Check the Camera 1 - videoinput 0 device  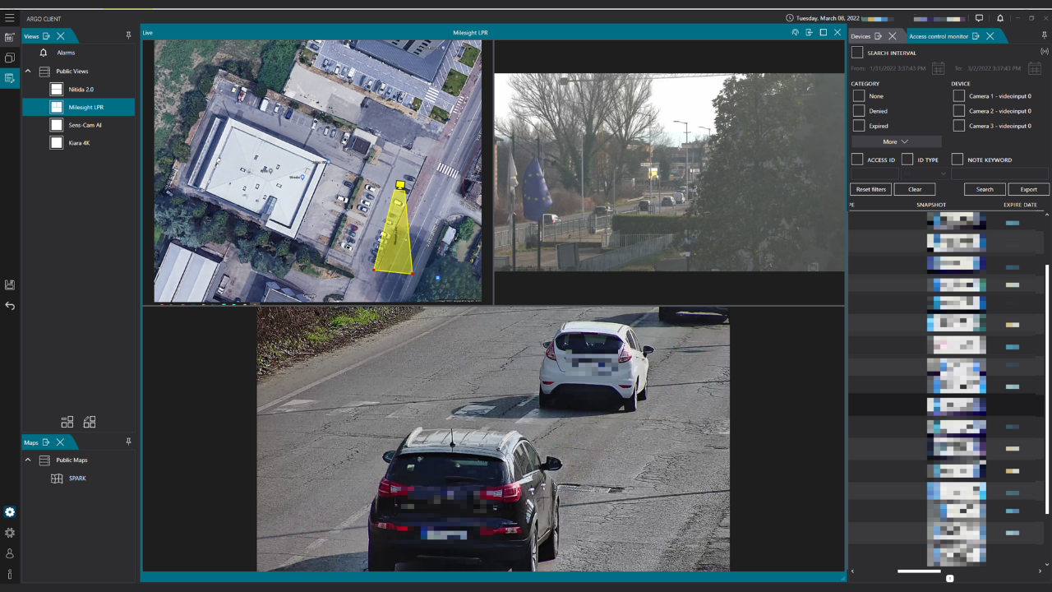pyautogui.click(x=958, y=95)
